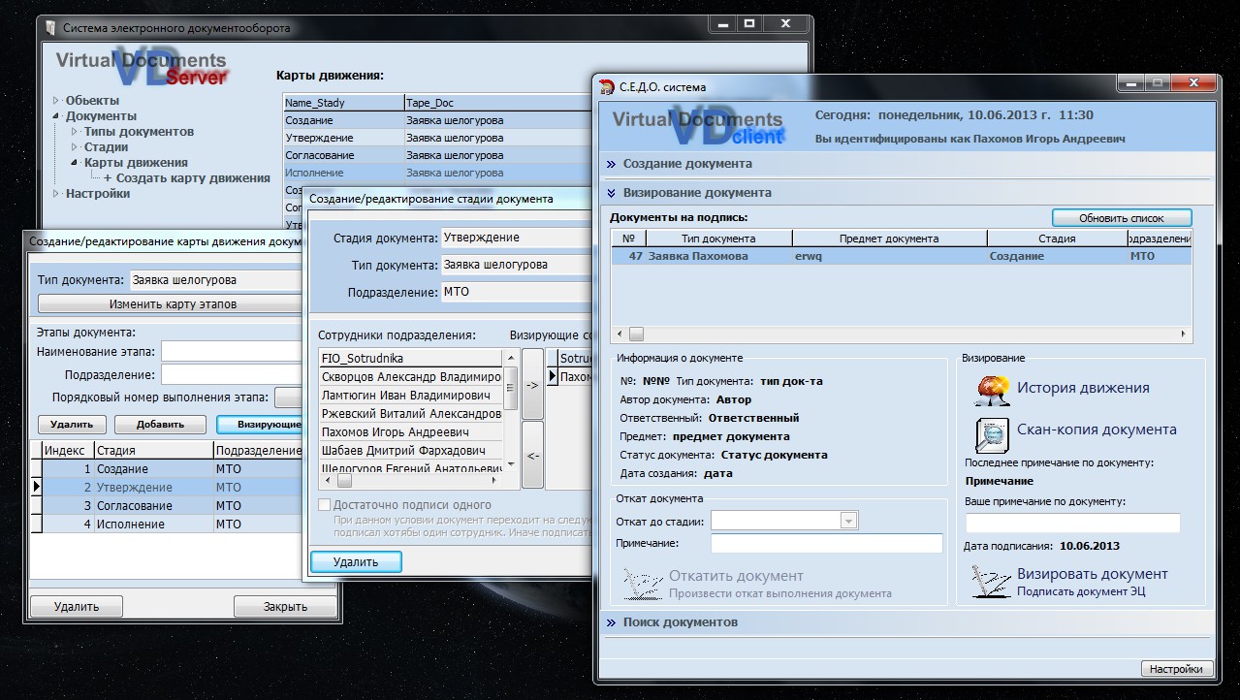Select employee Пахомов Игорь Андреевич in list
This screenshot has width=1240, height=700.
coord(411,432)
